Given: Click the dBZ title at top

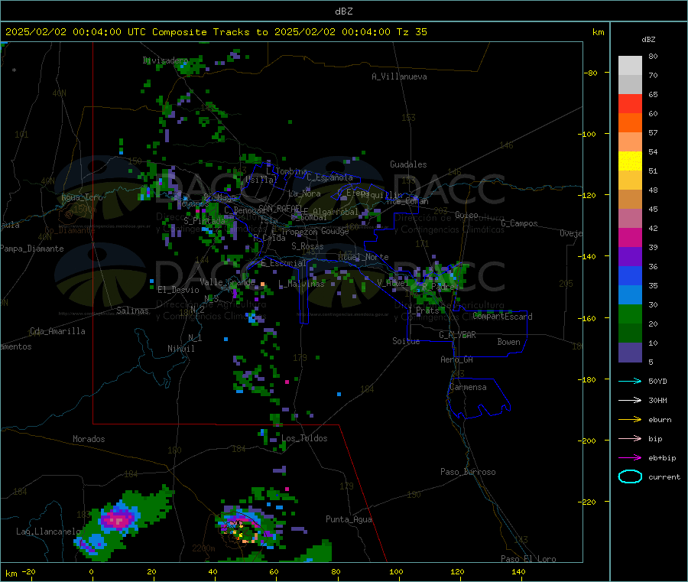Looking at the screenshot, I should 343,11.
